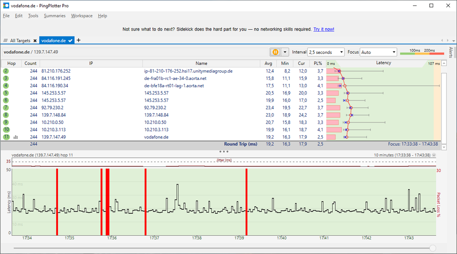Image resolution: width=457 pixels, height=254 pixels.
Task: Click the hop 11 green circle icon
Action: [6, 137]
